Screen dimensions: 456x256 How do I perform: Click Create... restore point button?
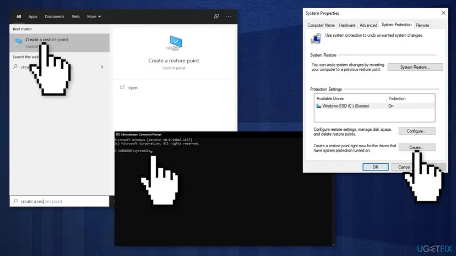point(417,147)
